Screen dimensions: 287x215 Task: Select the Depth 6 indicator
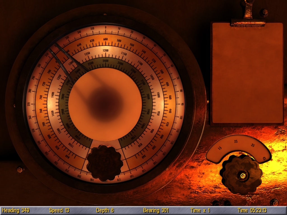click(105, 211)
